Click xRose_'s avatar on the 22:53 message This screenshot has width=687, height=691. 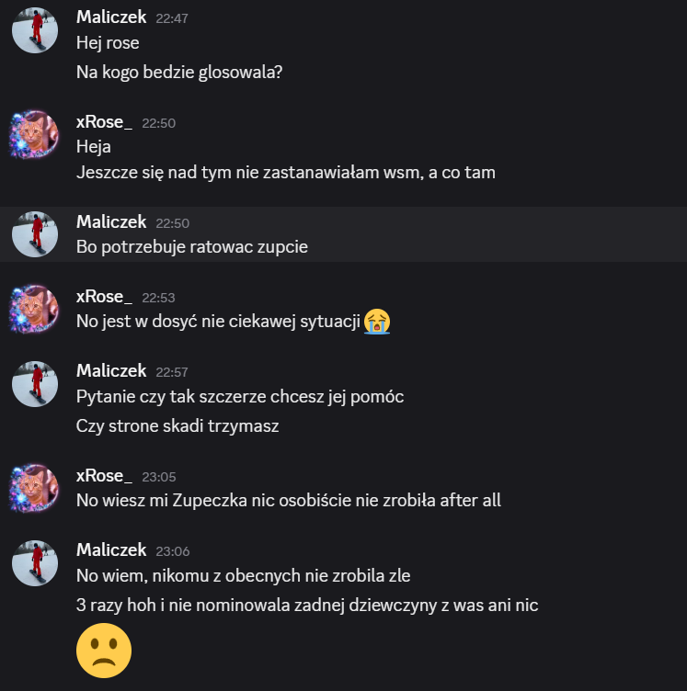pyautogui.click(x=35, y=309)
